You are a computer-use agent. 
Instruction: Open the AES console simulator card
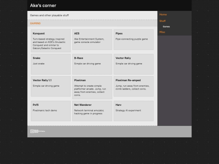click(x=92, y=39)
